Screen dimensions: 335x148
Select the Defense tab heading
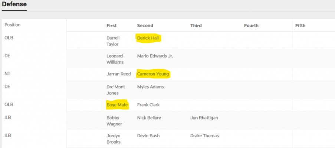coord(14,4)
